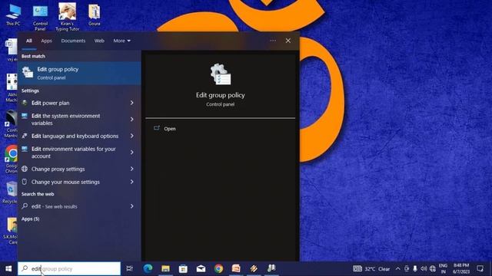Switch to the Apps search tab
This screenshot has height=276, width=492.
[x=46, y=41]
